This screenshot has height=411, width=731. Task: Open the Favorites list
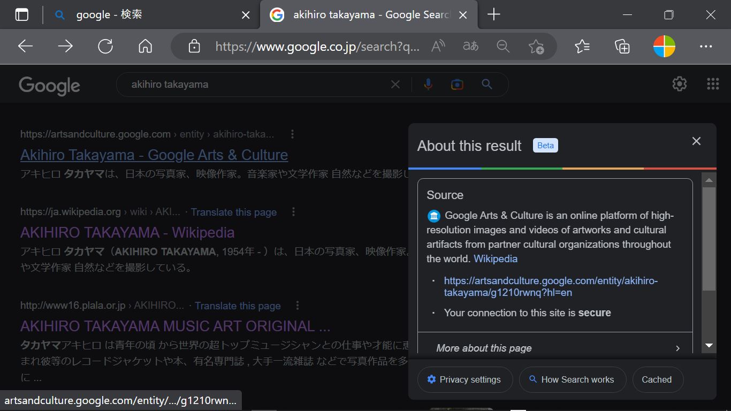point(582,47)
